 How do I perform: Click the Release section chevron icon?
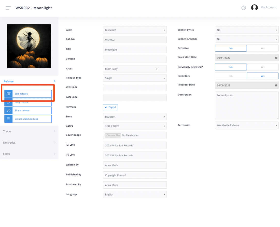click(x=54, y=81)
